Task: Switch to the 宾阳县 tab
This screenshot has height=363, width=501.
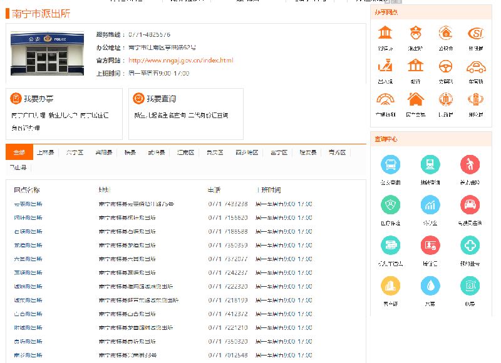Action: pyautogui.click(x=104, y=152)
